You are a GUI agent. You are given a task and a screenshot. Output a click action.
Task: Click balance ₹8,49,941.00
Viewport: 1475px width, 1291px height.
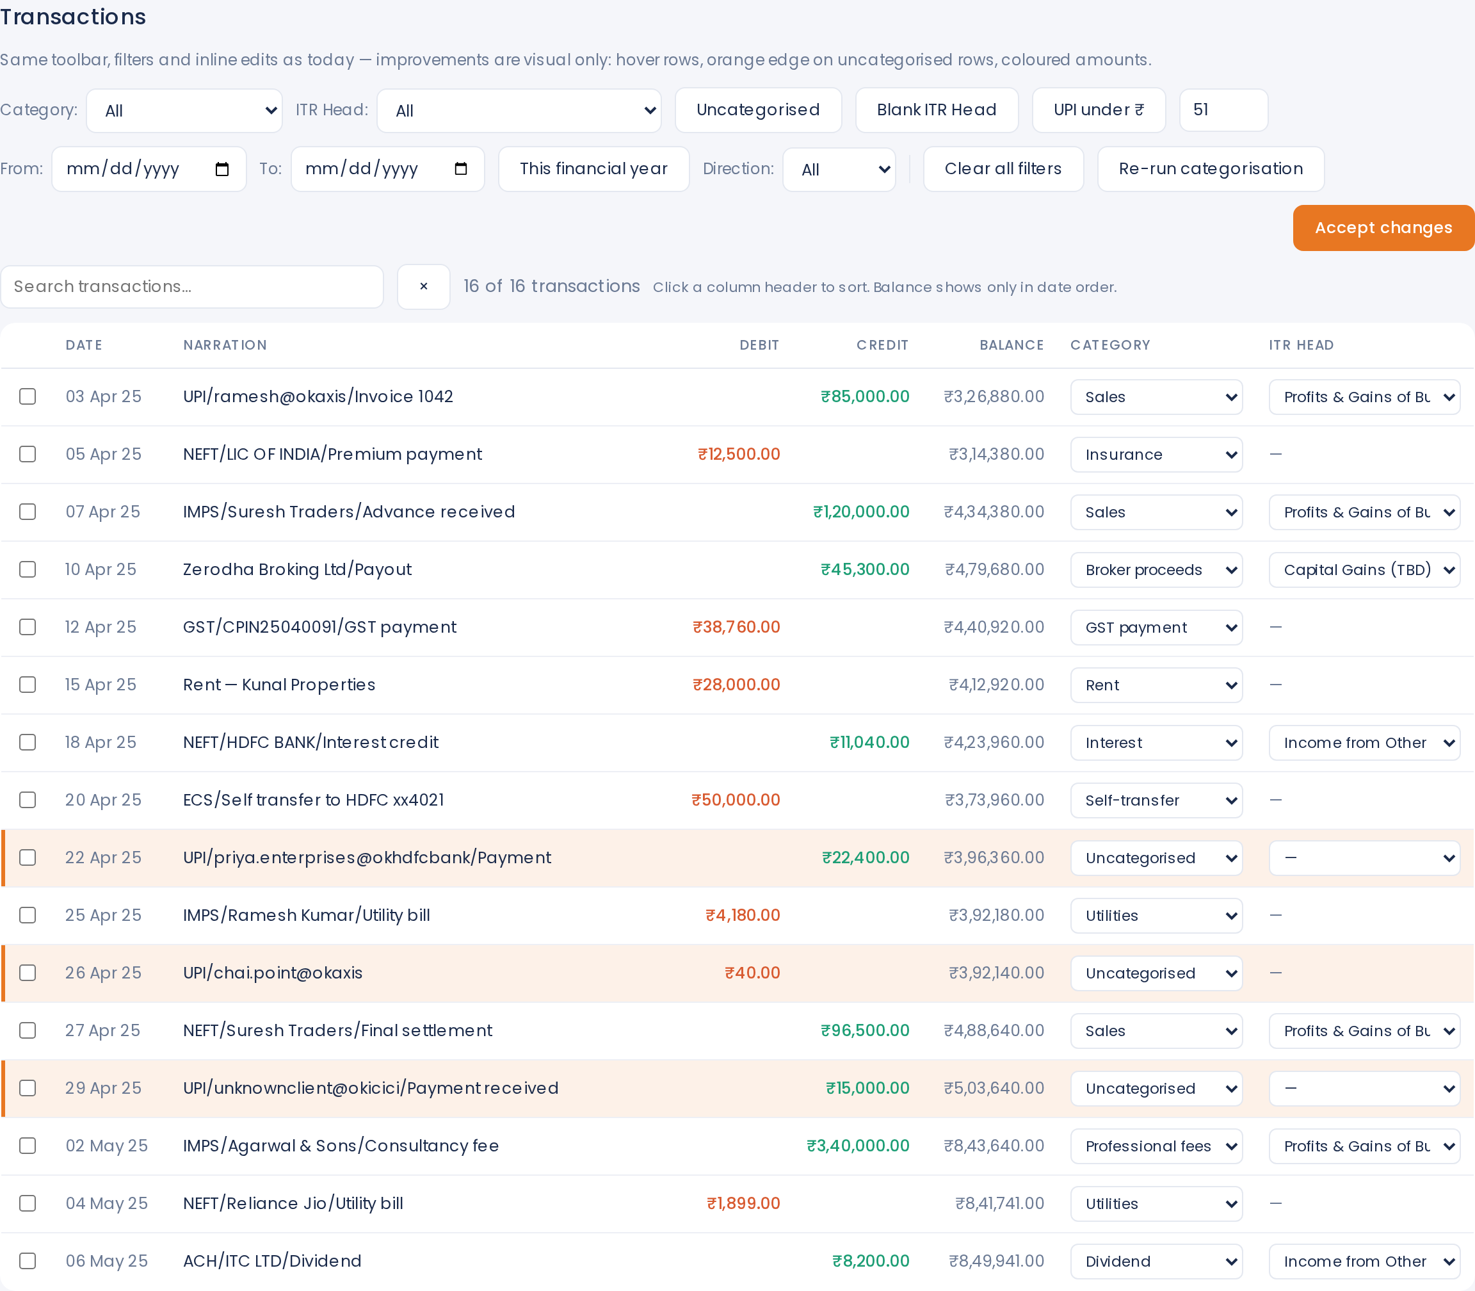point(996,1262)
